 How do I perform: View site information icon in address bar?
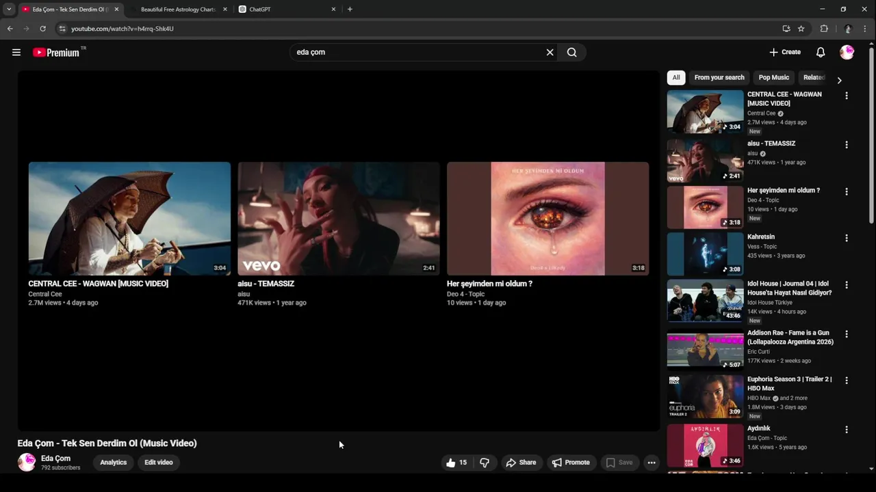pyautogui.click(x=62, y=29)
